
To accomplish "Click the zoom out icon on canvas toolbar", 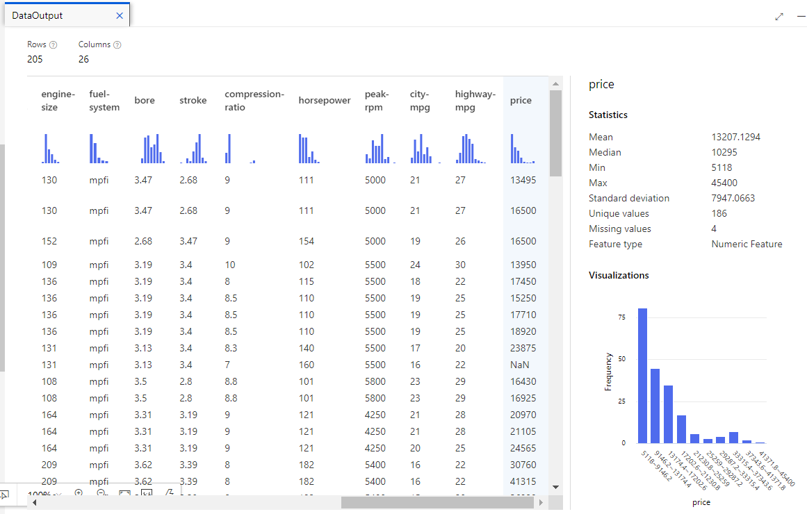I will click(x=101, y=493).
